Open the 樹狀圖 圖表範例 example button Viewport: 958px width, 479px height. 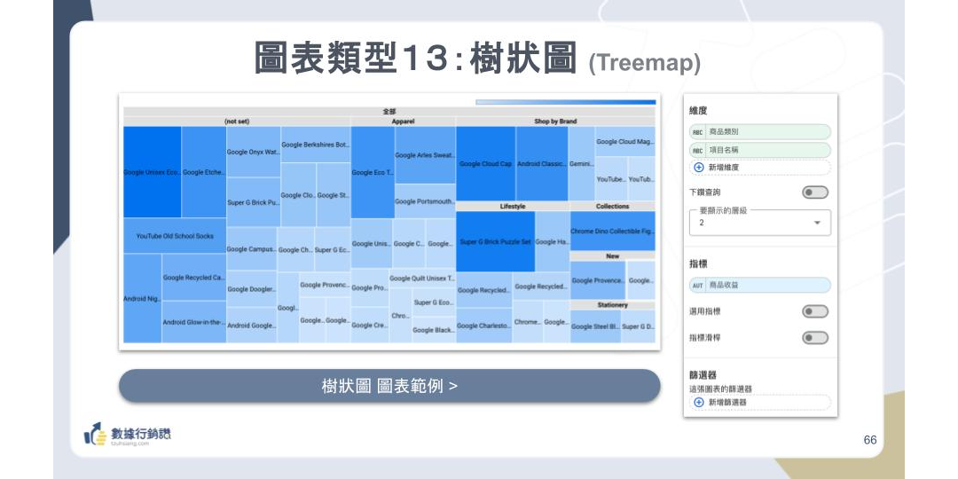(389, 386)
